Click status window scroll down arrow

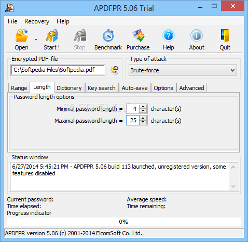pos(233,186)
